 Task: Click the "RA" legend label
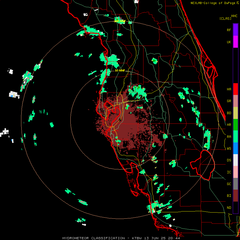[229, 137]
